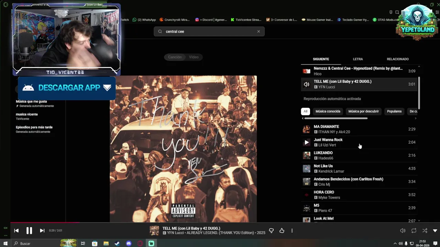Open the 'musica vicente' playlist
The height and width of the screenshot is (247, 440).
[x=27, y=114]
